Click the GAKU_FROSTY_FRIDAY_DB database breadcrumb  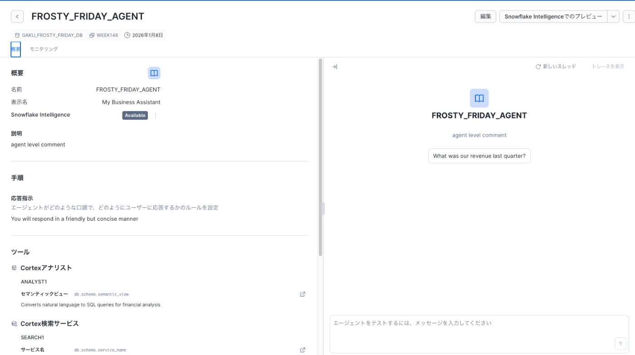(52, 35)
